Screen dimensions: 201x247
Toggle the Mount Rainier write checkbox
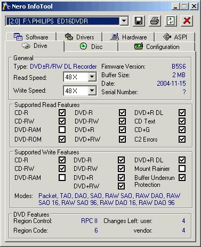[x=182, y=168]
